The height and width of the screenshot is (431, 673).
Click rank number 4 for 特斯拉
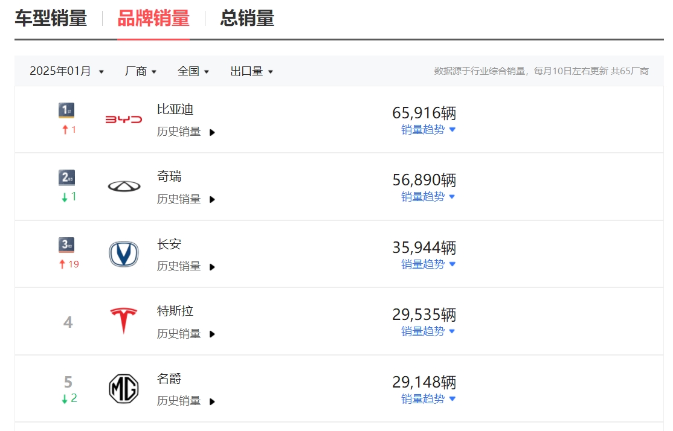coord(68,322)
